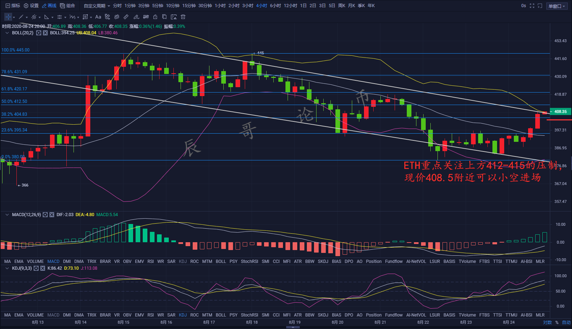Switch KDJ panel to Fundflow indicator

coord(394,315)
